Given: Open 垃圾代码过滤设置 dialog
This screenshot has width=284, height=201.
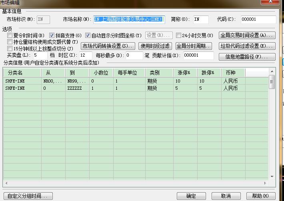Looking at the screenshot, I should click(x=247, y=46).
